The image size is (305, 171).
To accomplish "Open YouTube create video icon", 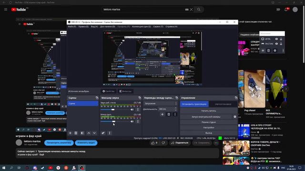I will pyautogui.click(x=278, y=9).
